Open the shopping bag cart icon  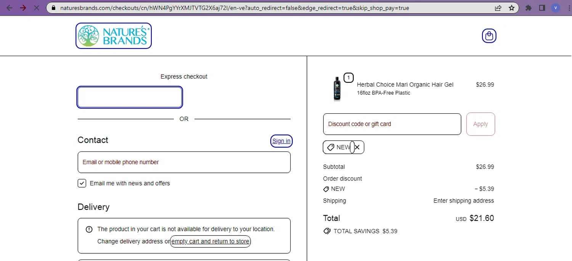[x=489, y=36]
